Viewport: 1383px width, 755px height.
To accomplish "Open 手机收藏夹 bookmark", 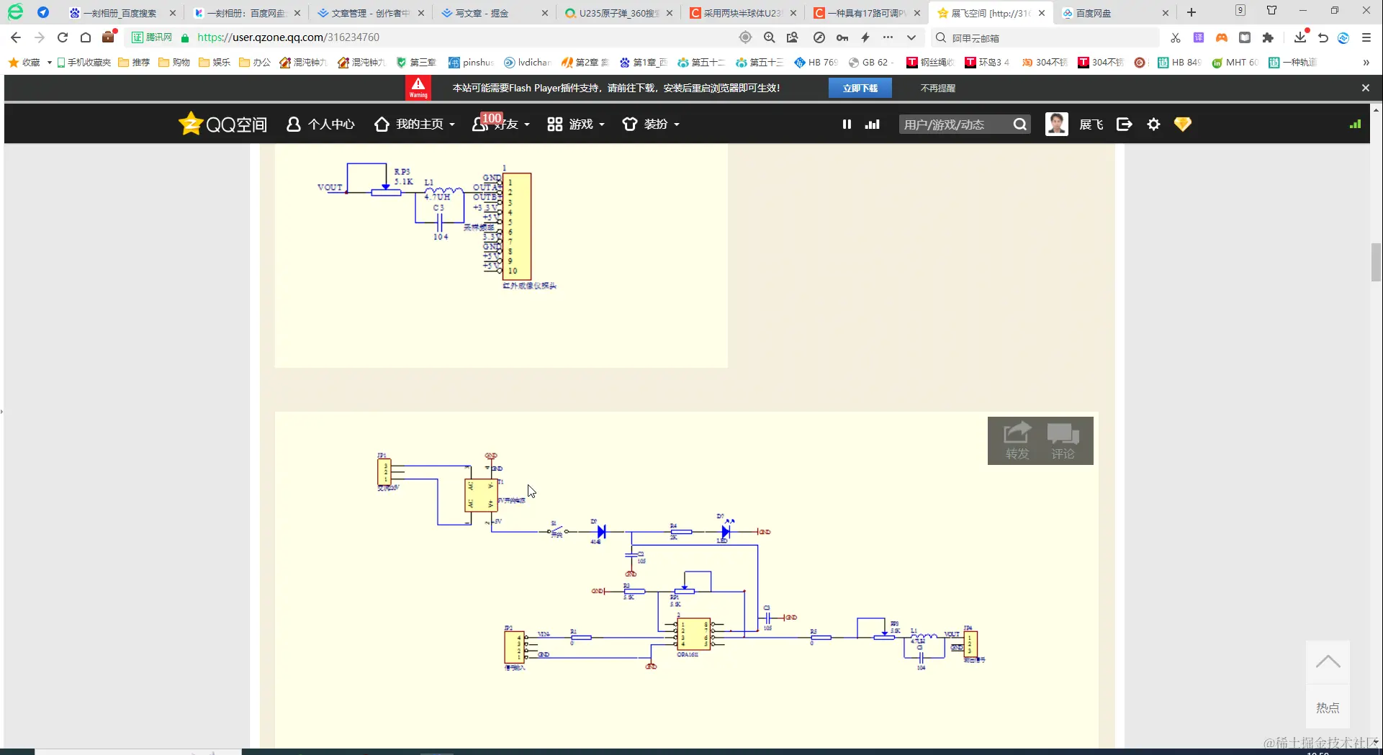I will point(84,63).
